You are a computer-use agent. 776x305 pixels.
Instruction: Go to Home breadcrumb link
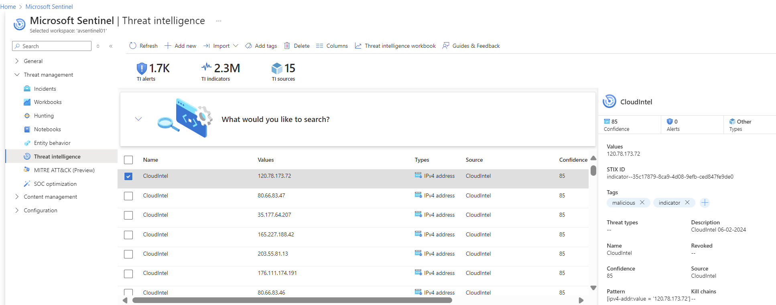pos(8,7)
